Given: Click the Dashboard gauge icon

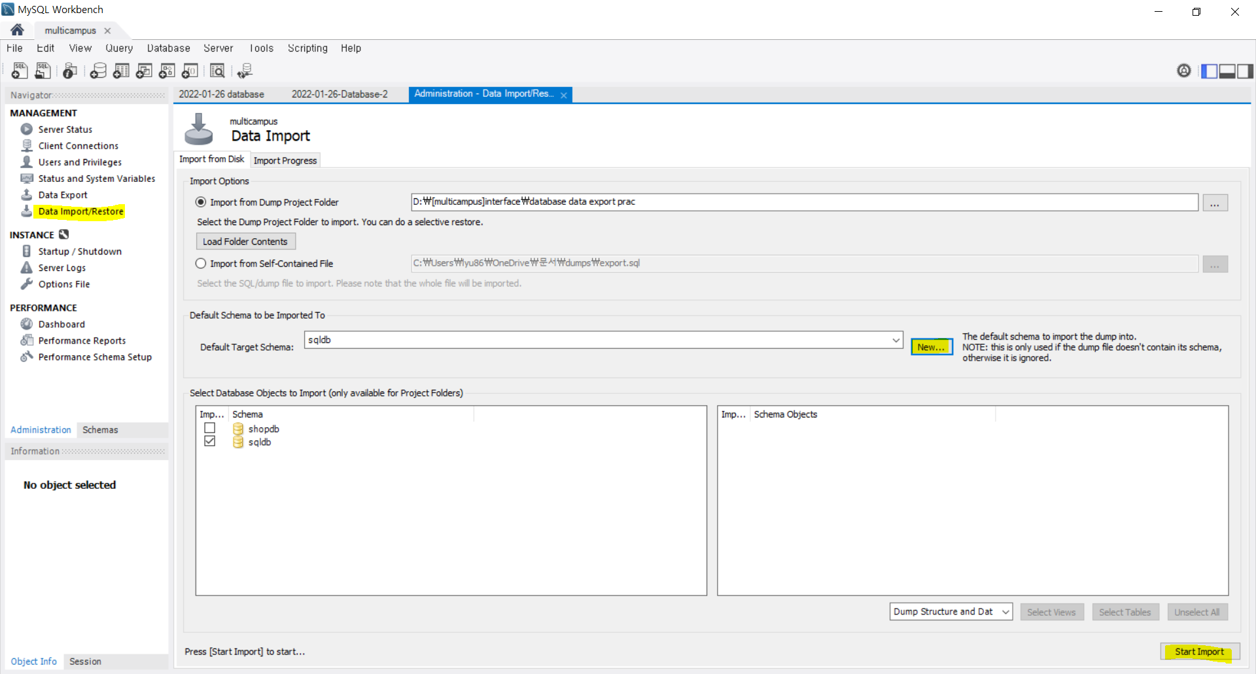Looking at the screenshot, I should coord(27,323).
